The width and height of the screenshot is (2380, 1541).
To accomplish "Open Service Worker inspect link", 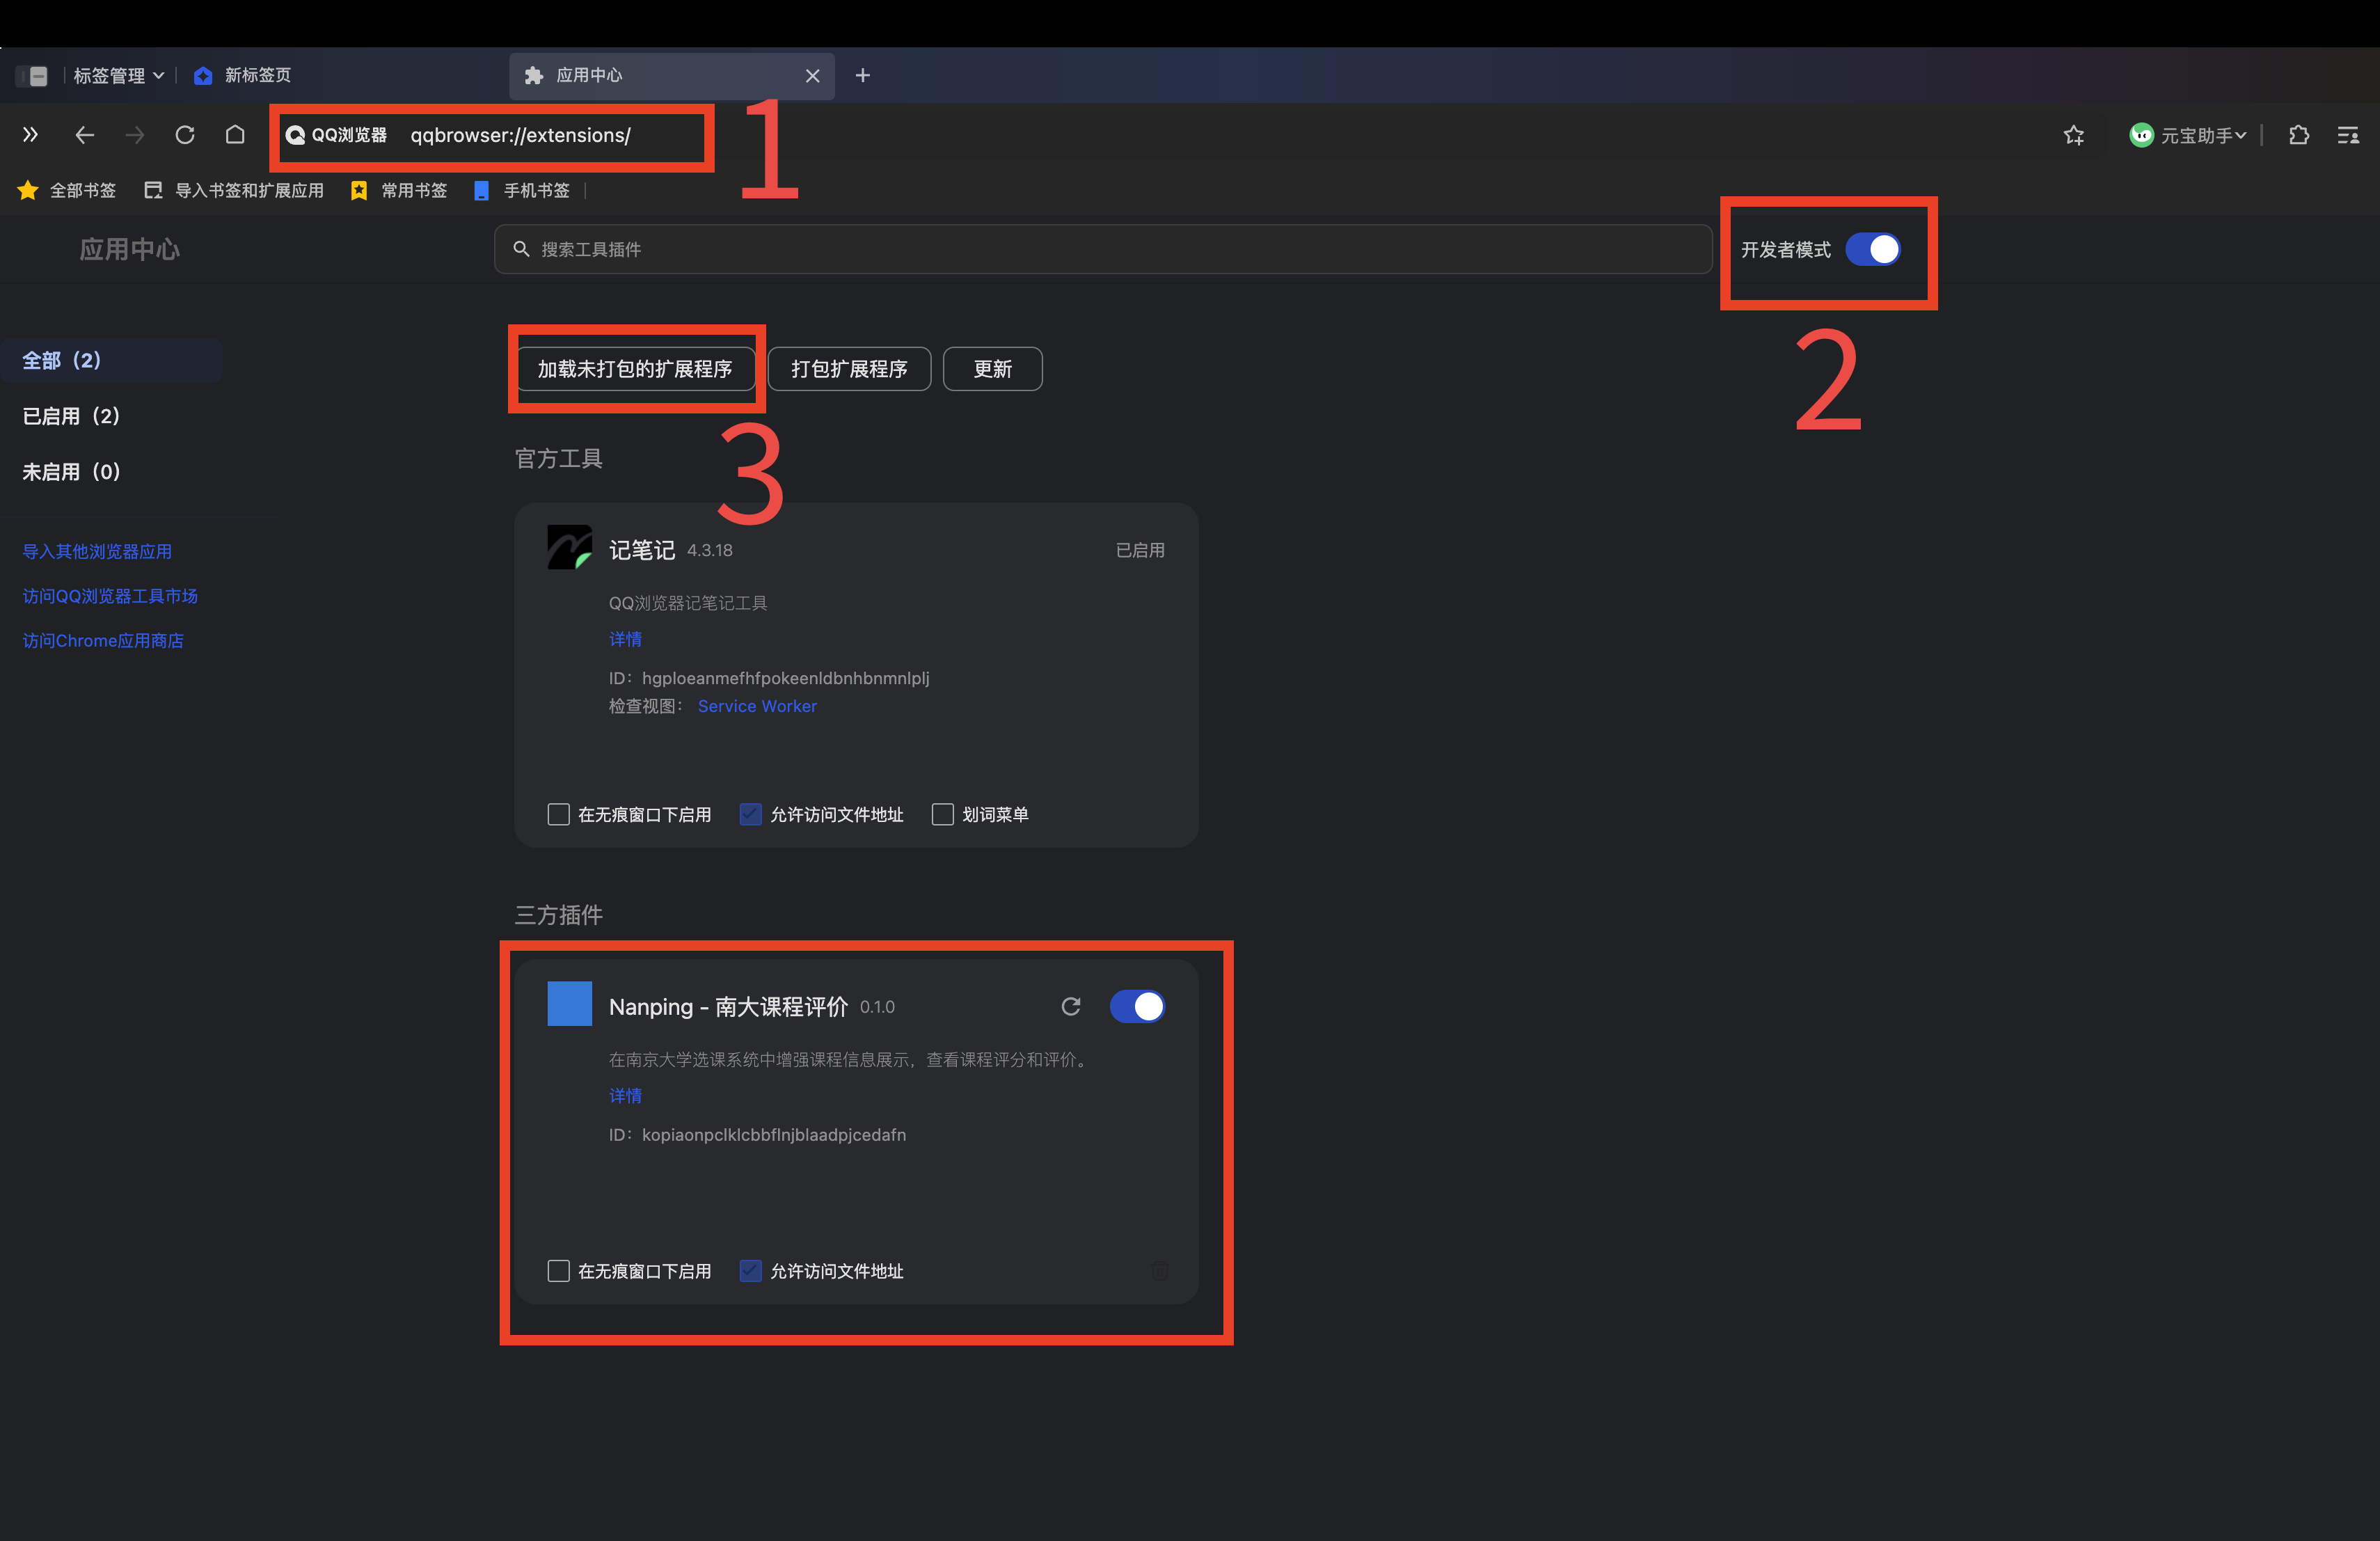I will (x=757, y=706).
